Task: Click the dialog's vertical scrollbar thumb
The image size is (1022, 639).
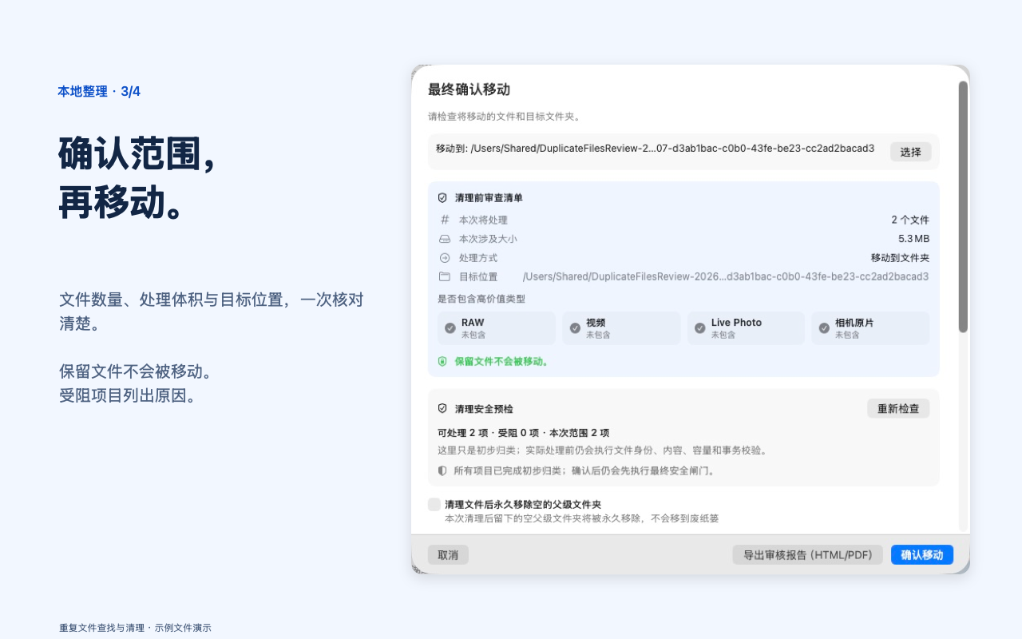Action: (963, 207)
